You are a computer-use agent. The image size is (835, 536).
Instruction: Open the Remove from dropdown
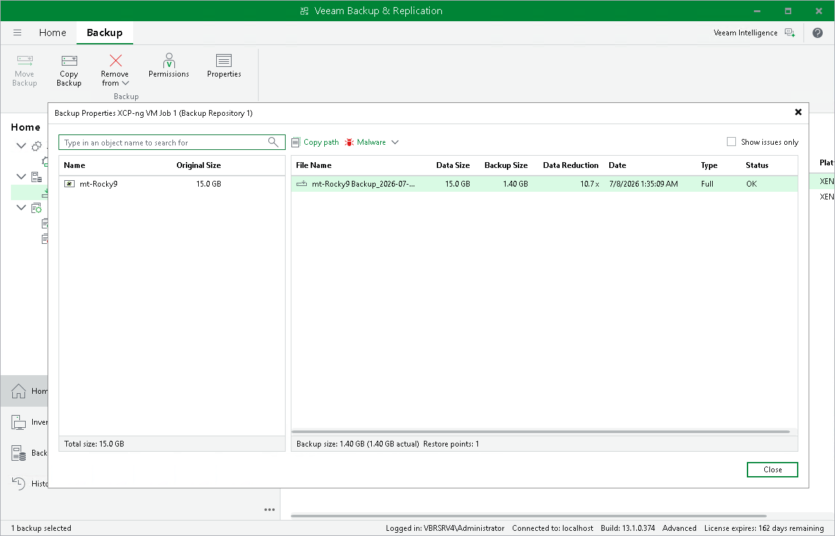click(115, 70)
